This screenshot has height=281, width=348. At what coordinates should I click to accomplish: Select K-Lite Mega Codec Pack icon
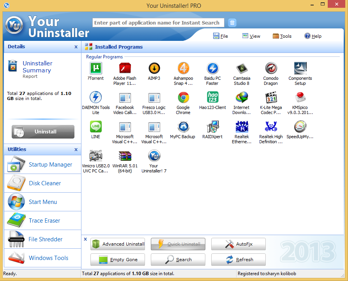coord(271,97)
